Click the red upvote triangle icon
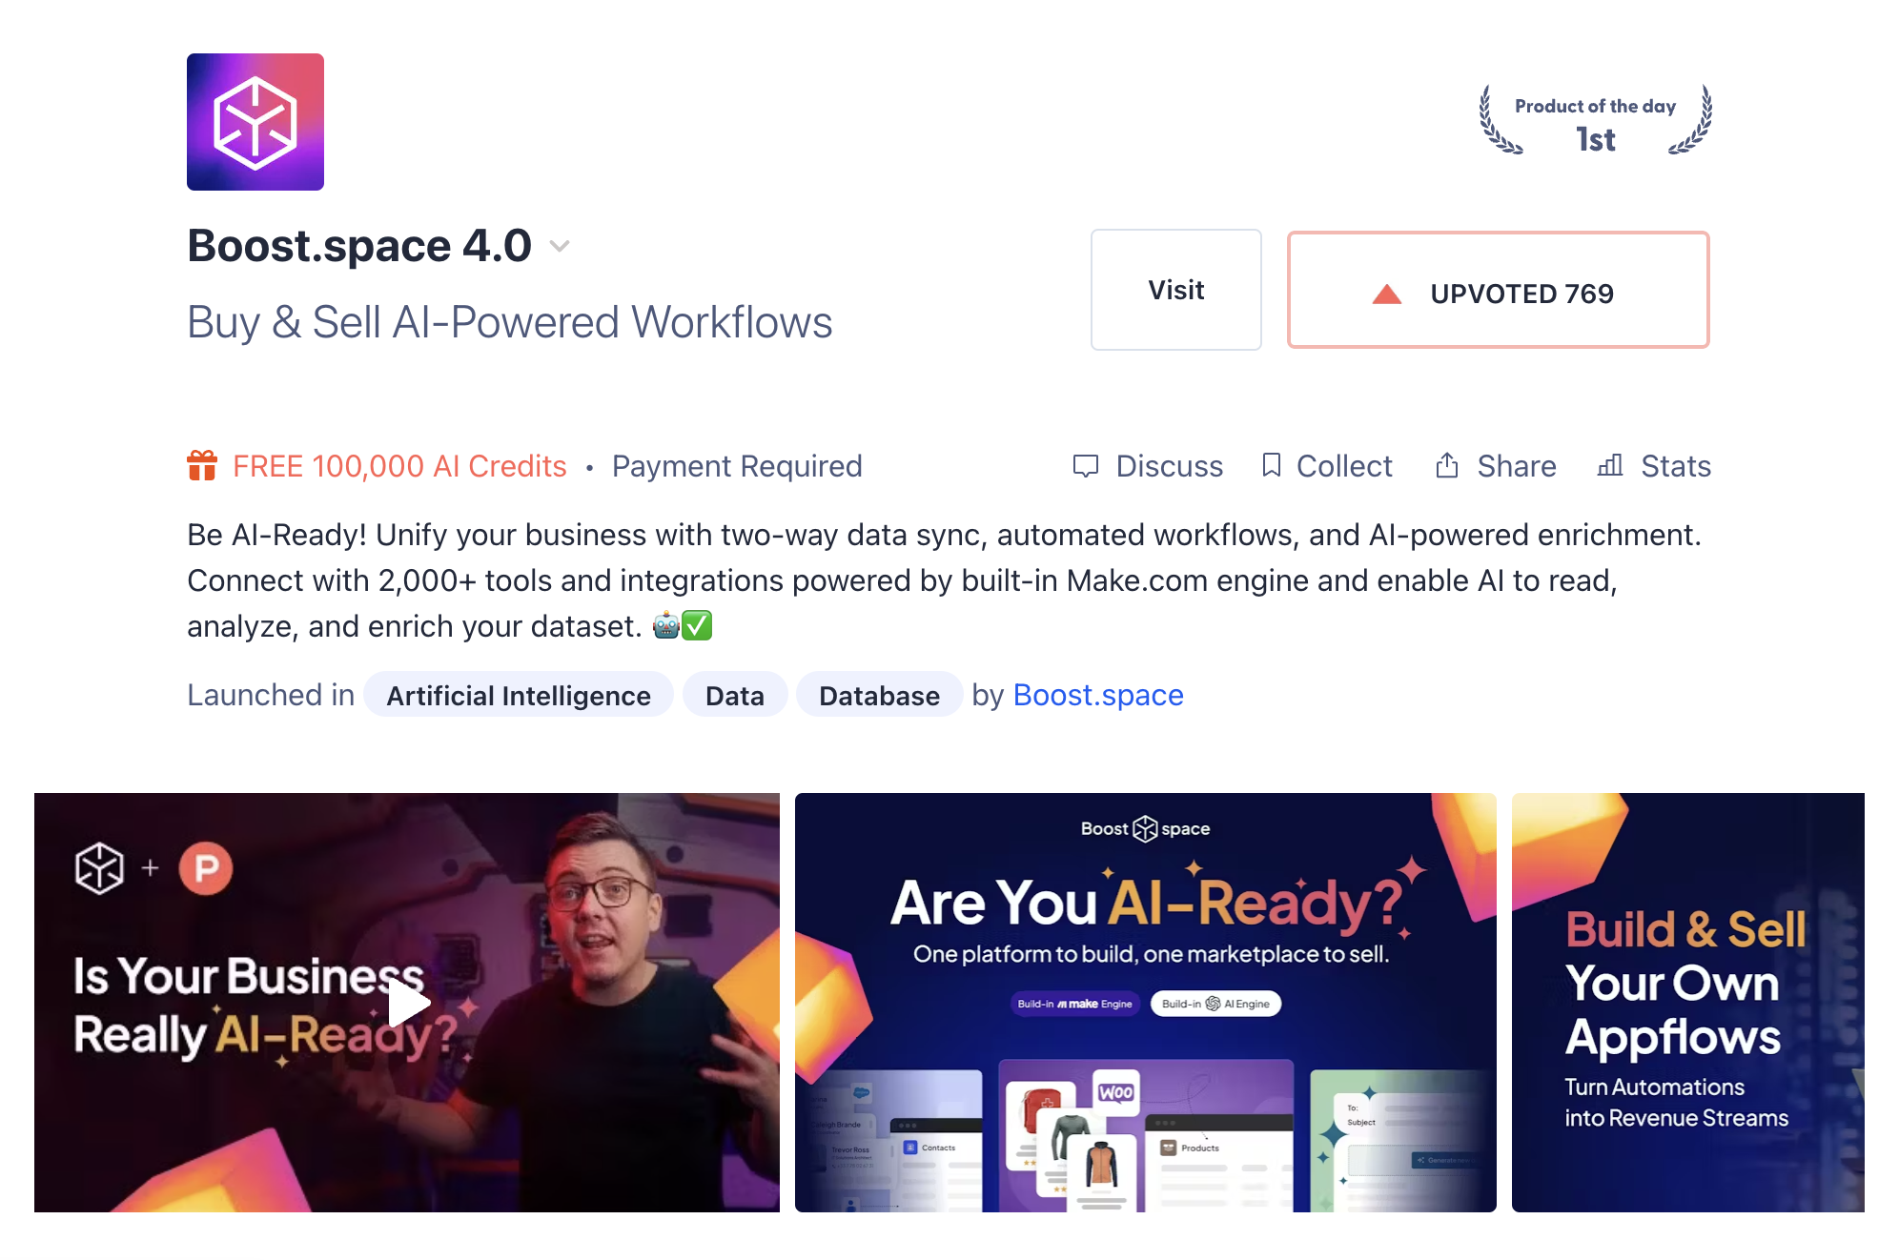 point(1387,294)
